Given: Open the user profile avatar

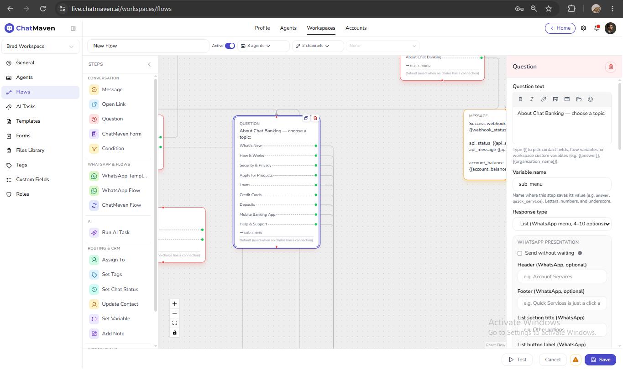Looking at the screenshot, I should (x=610, y=28).
